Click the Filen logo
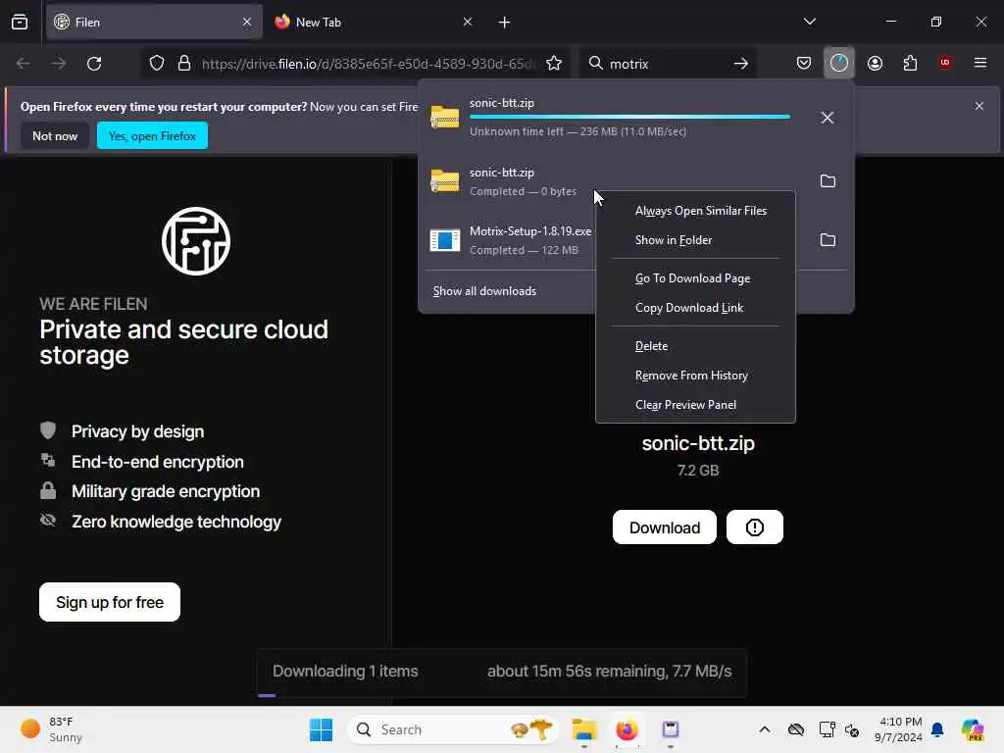 [196, 241]
